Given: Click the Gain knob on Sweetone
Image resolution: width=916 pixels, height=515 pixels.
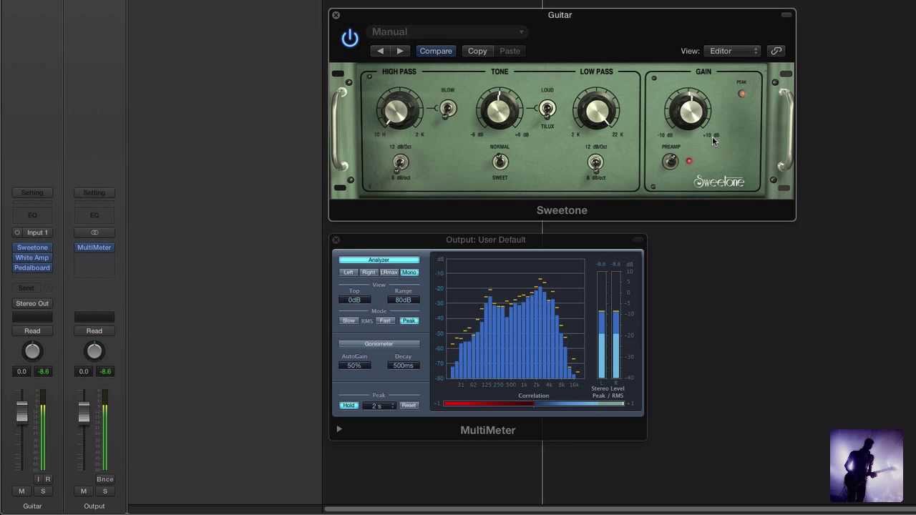Looking at the screenshot, I should (690, 110).
